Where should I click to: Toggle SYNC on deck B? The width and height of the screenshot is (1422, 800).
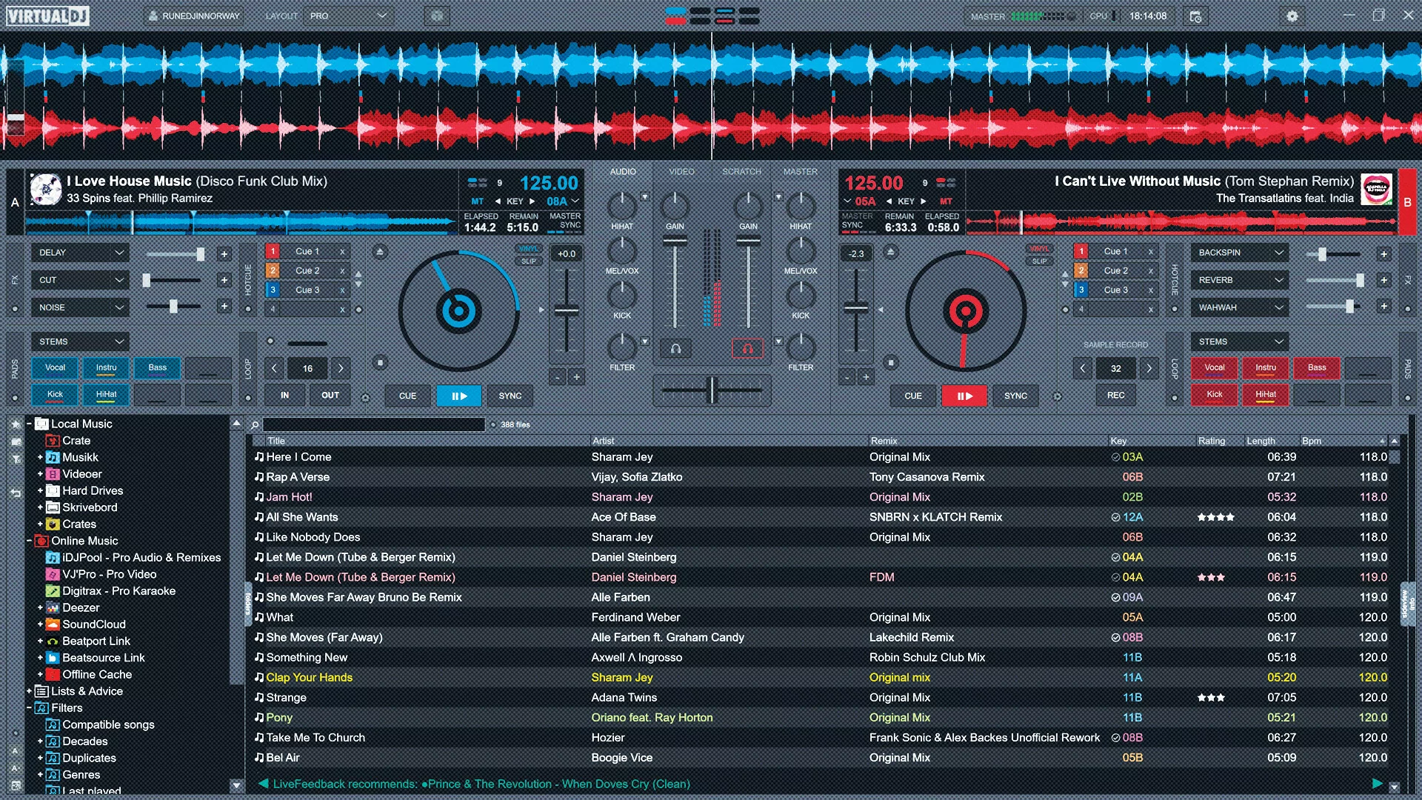(x=1015, y=396)
